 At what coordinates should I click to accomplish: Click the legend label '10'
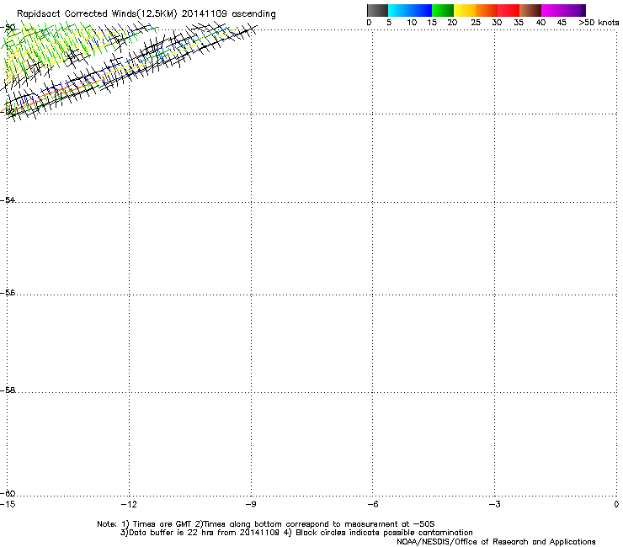coord(412,23)
